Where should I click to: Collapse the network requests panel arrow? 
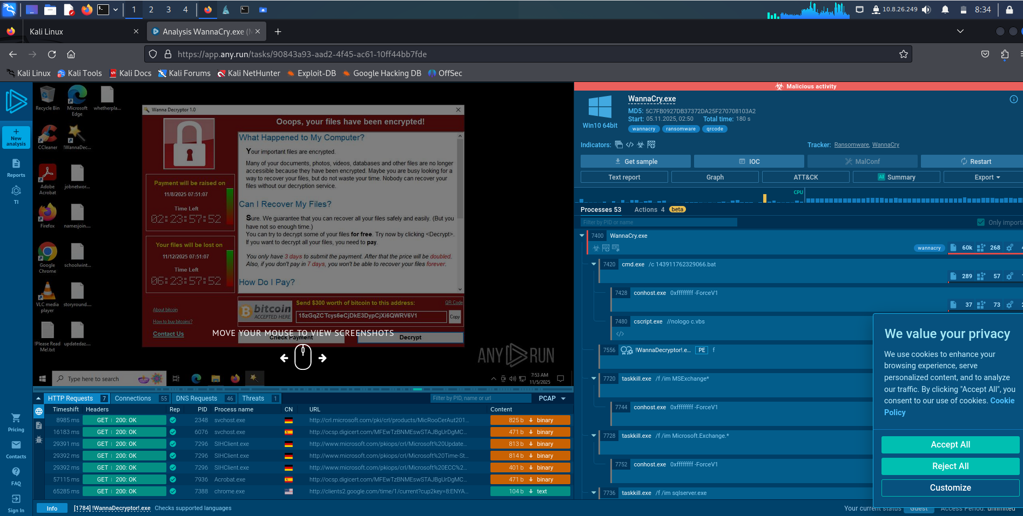click(38, 398)
